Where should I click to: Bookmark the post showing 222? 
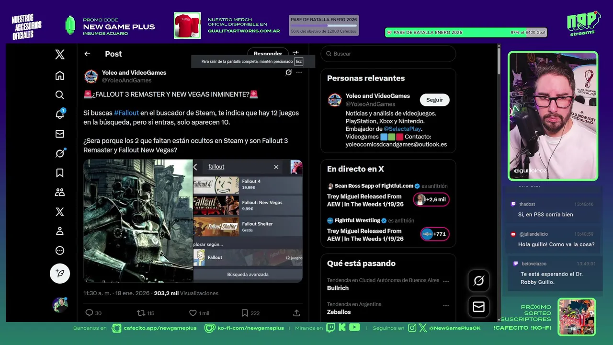[x=250, y=313]
